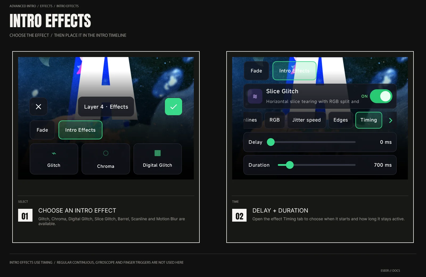Viewport: 426px width, 277px height.
Task: Open the Jitter speed parameter tab
Action: [x=306, y=120]
